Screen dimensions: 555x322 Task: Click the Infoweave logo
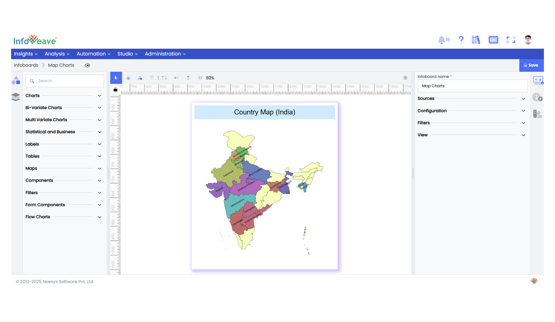[x=35, y=40]
